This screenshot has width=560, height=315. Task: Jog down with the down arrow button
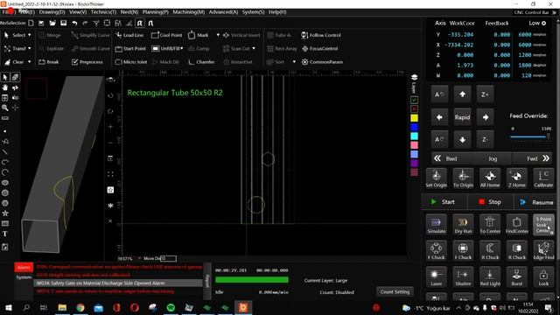pyautogui.click(x=462, y=140)
